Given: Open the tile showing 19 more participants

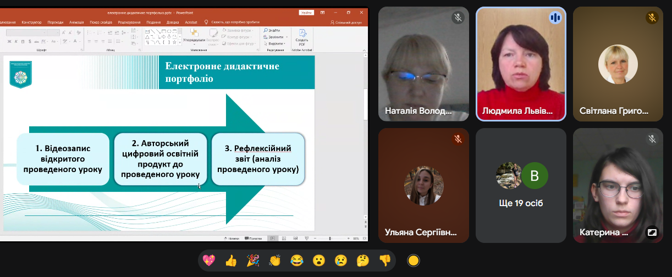Looking at the screenshot, I should tap(521, 186).
